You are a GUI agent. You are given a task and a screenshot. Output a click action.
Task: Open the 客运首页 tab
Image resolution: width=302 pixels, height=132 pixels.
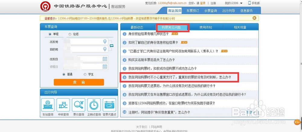pos(175,11)
